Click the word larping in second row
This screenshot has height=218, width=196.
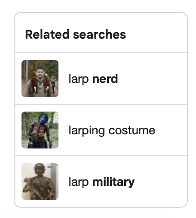tap(87, 131)
